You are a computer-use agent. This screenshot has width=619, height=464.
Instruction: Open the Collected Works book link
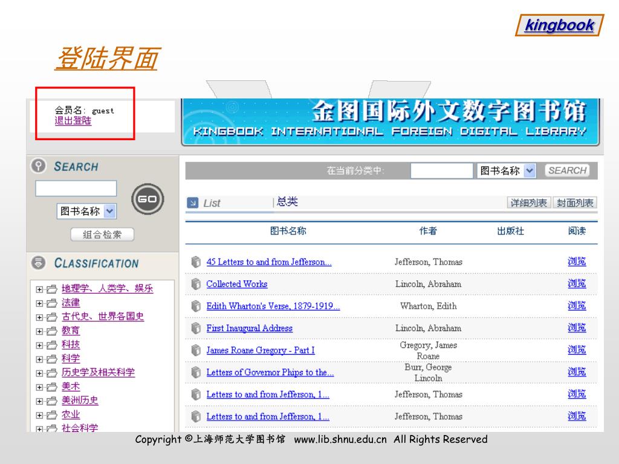point(237,284)
